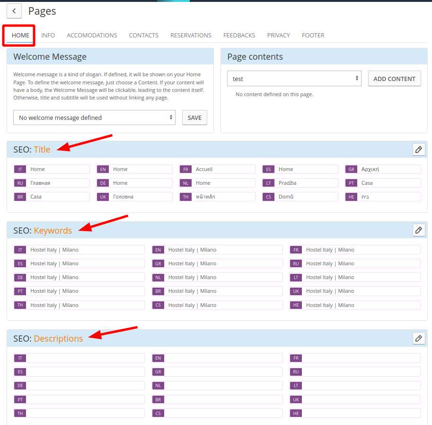Edit SEO Keywords with pencil icon
The image size is (432, 425).
point(419,230)
